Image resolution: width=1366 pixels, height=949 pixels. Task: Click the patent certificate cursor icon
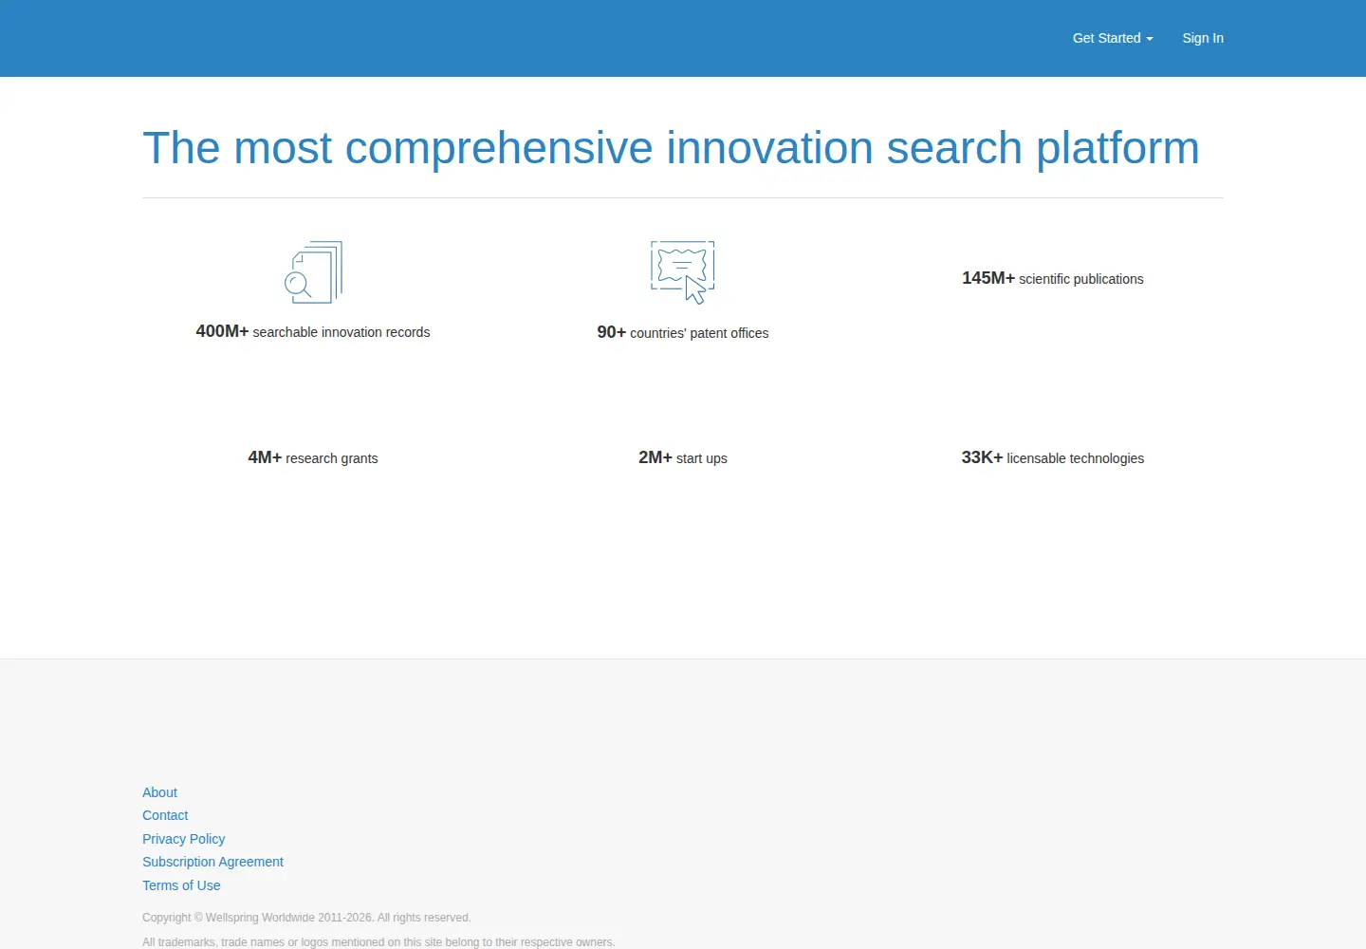(x=683, y=272)
